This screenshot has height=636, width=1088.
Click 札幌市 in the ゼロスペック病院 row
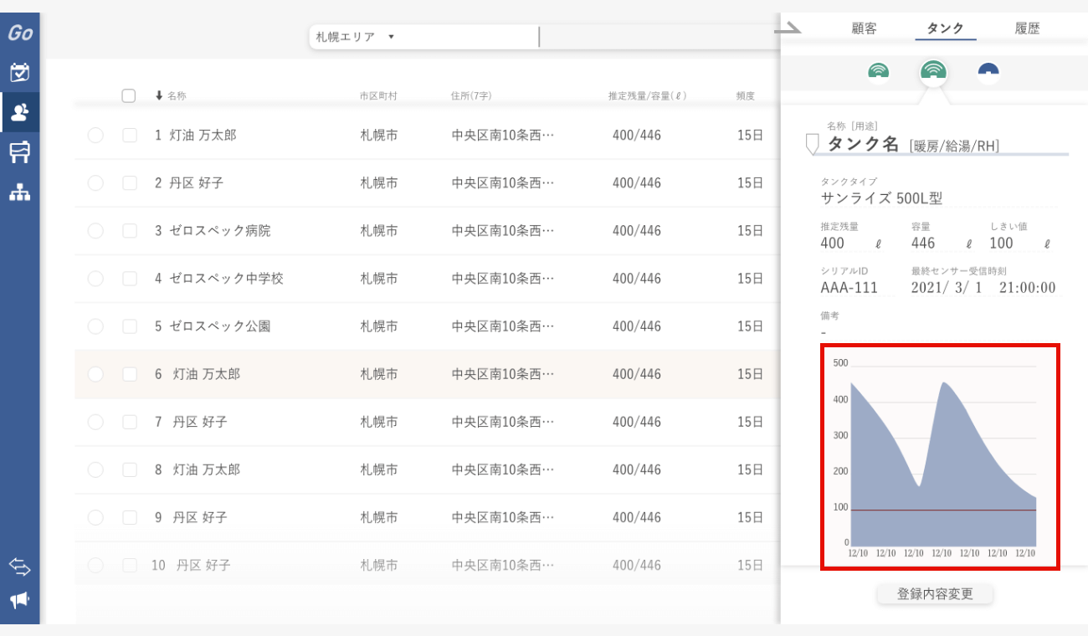coord(379,230)
